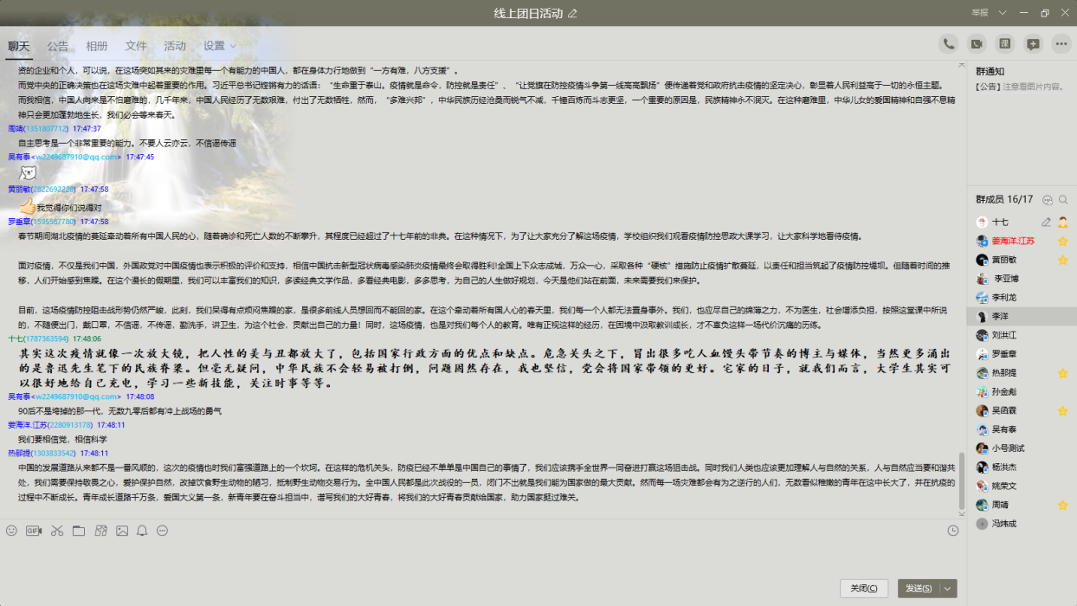Image resolution: width=1077 pixels, height=606 pixels.
Task: Select the scissors screenshot tool
Action: click(x=56, y=531)
